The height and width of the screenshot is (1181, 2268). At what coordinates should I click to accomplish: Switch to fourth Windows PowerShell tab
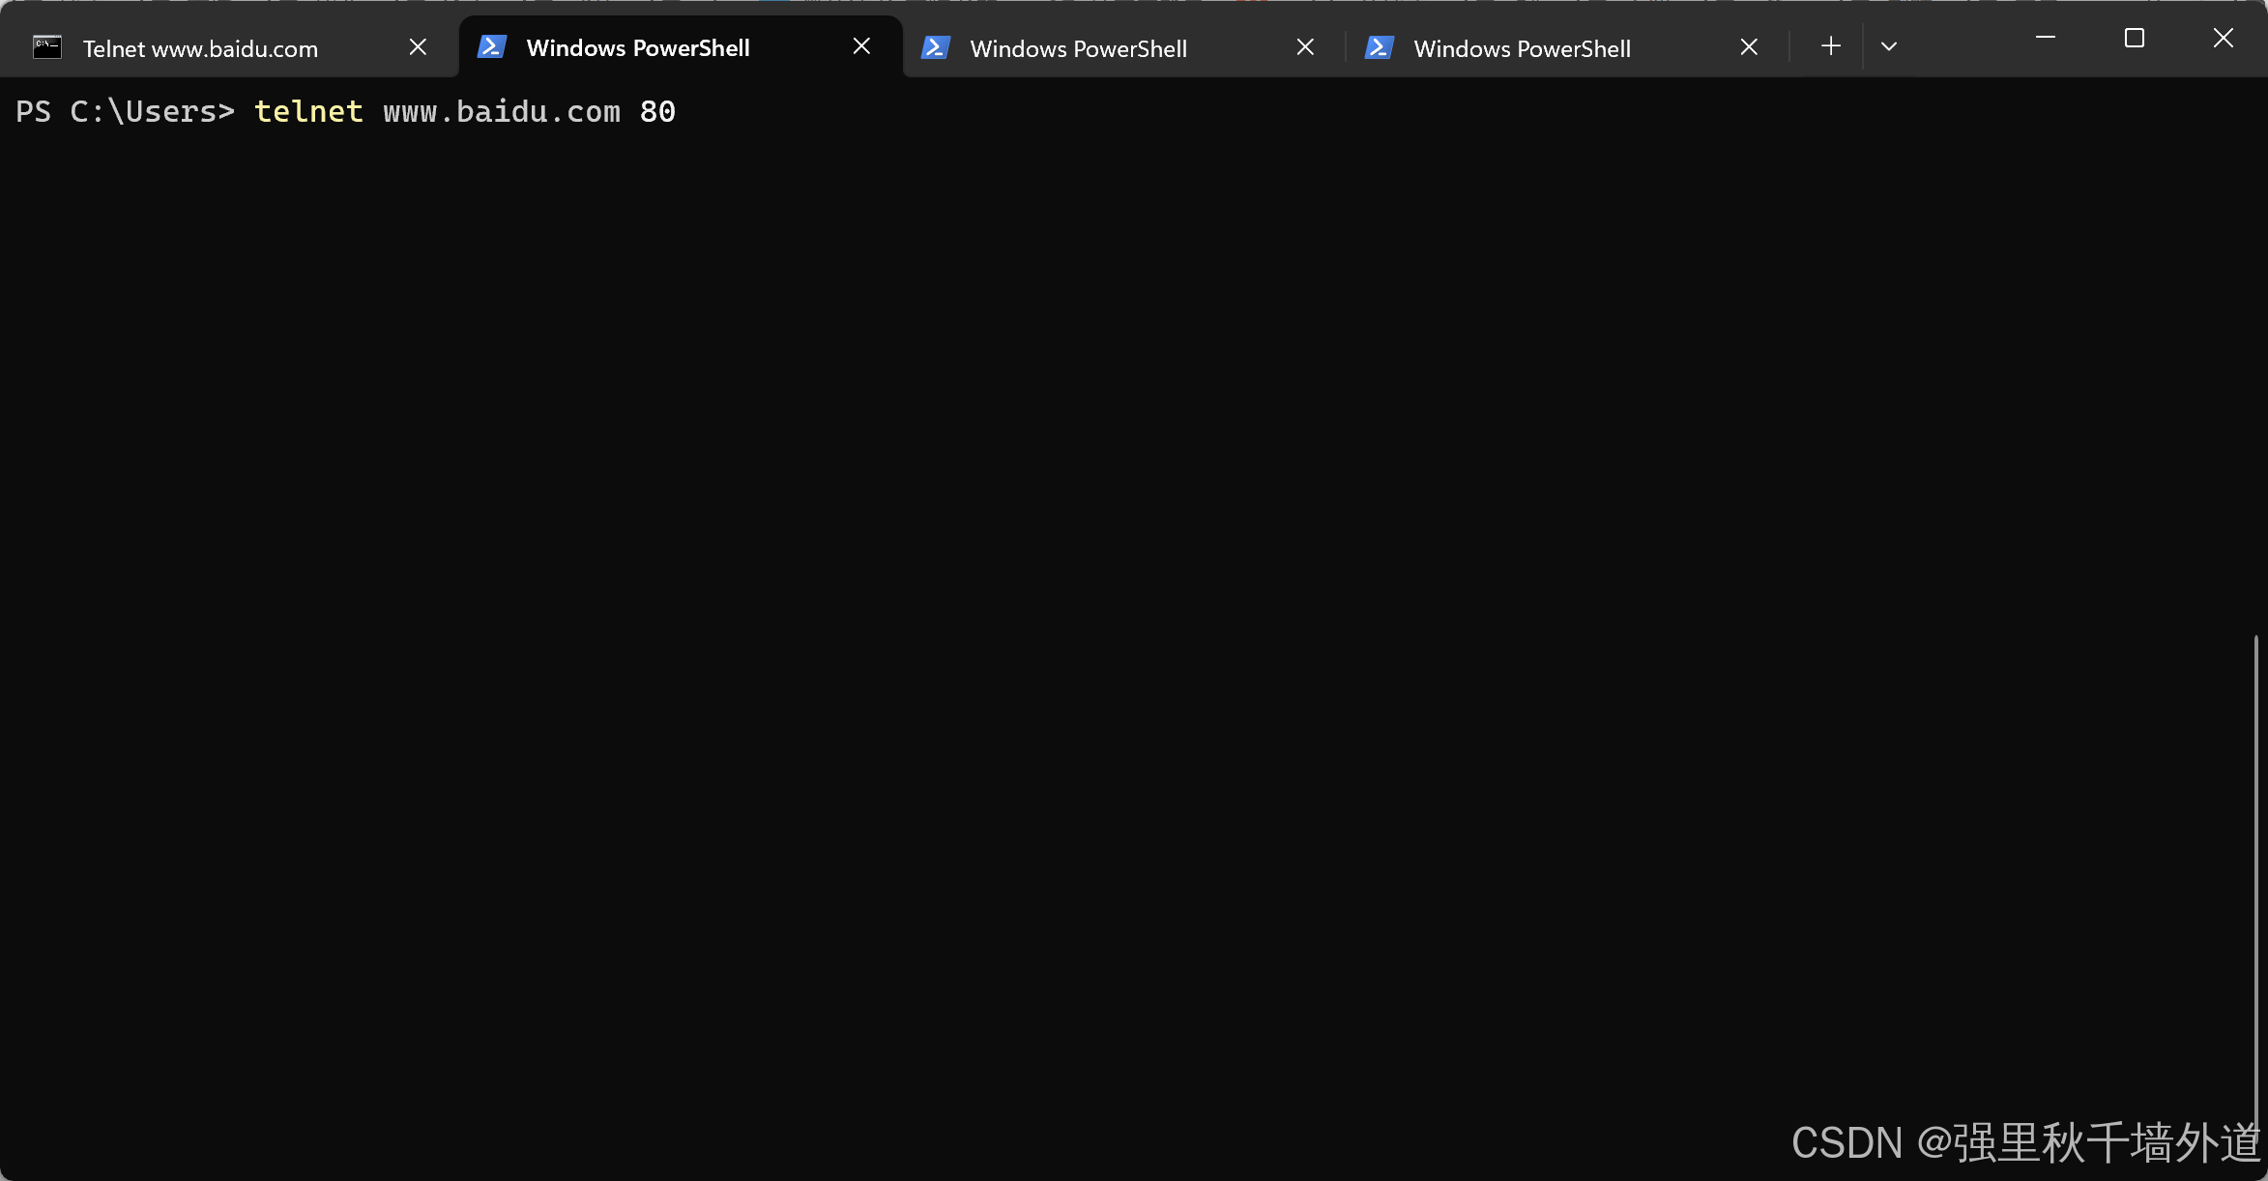(1522, 48)
